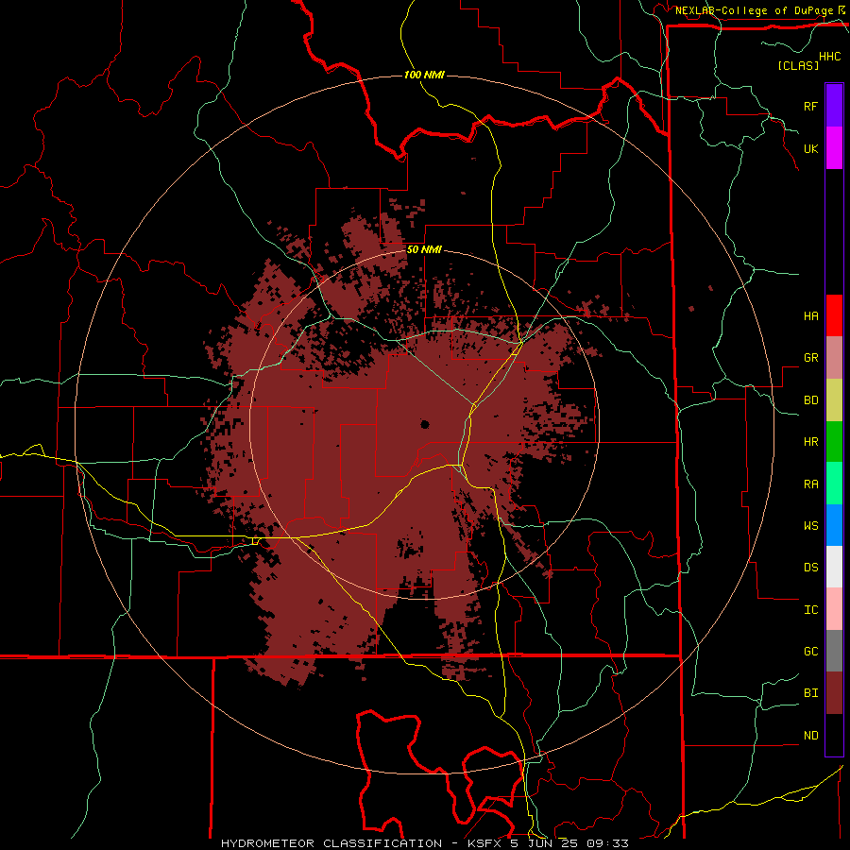Click the ND black legend swatch
850x850 pixels.
[x=834, y=735]
